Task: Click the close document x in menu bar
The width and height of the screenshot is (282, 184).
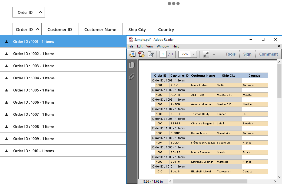Action: tap(279, 46)
